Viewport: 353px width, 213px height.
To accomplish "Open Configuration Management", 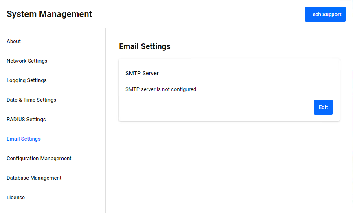I will [x=39, y=159].
